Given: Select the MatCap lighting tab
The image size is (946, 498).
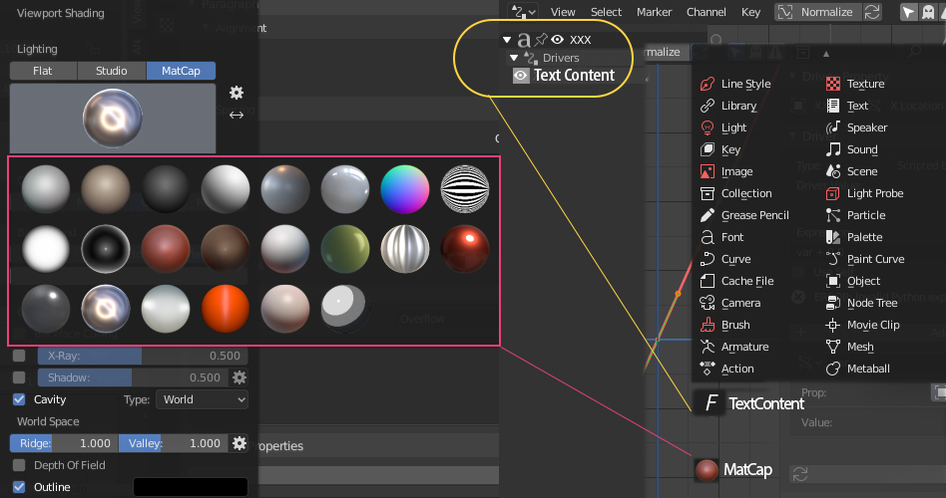Looking at the screenshot, I should 181,71.
